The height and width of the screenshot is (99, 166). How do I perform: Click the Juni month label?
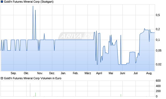122,73
